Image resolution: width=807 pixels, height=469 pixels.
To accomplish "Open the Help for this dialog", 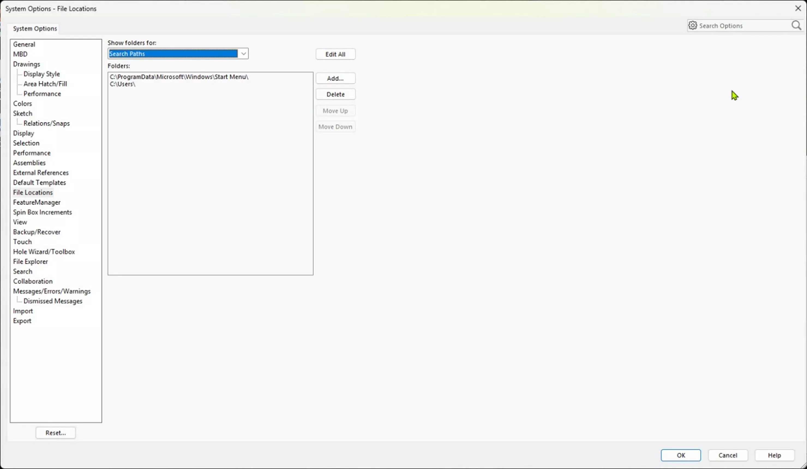I will (x=775, y=455).
